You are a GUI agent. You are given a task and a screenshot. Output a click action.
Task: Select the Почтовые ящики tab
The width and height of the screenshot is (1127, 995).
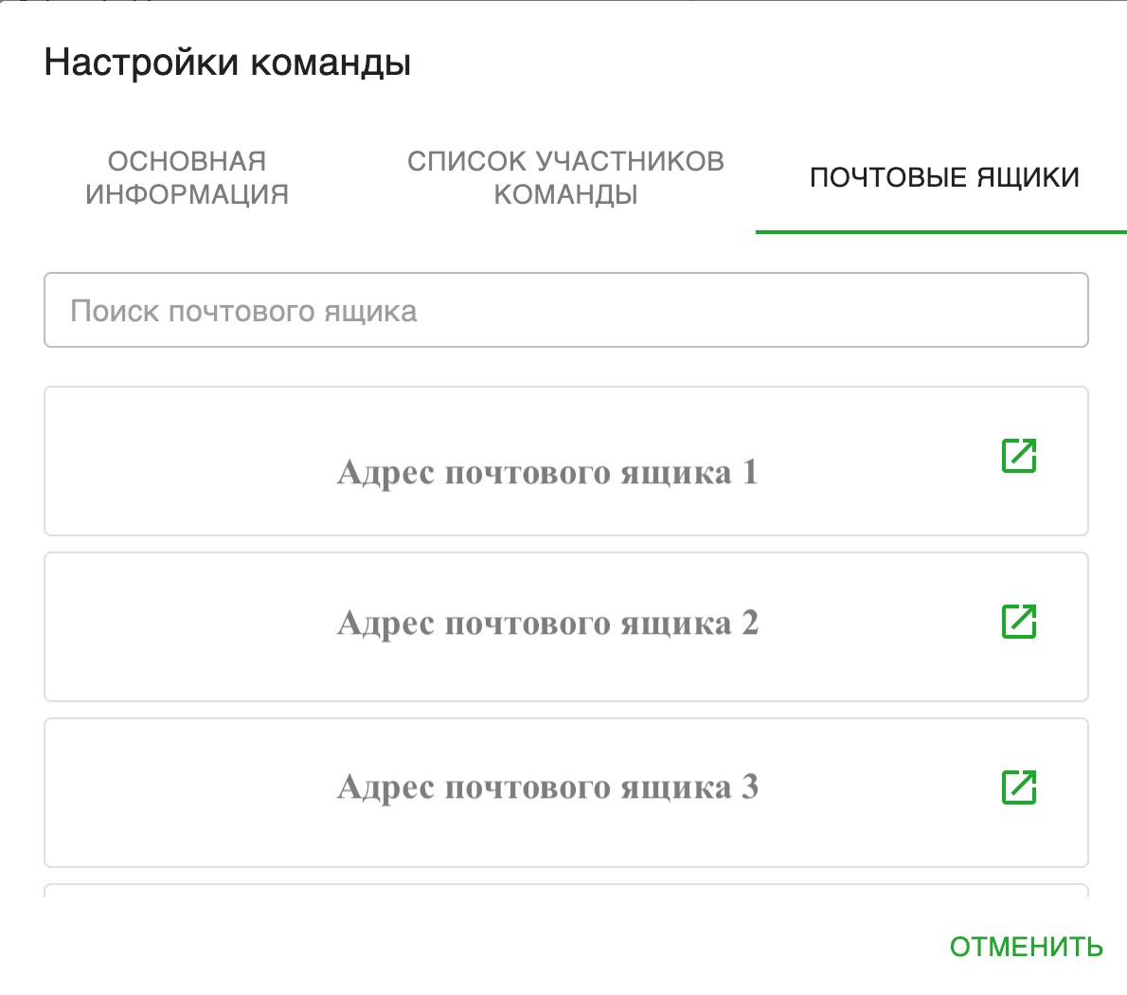[944, 177]
